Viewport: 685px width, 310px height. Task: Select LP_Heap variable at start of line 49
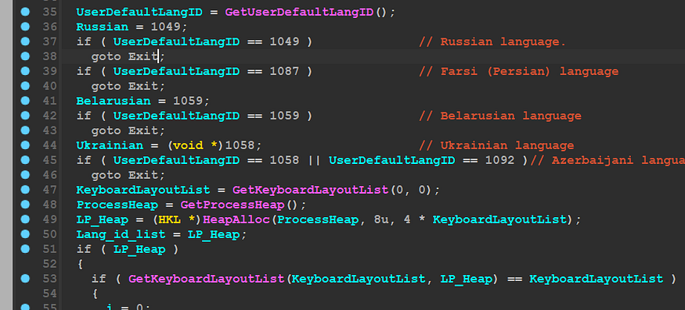(103, 219)
